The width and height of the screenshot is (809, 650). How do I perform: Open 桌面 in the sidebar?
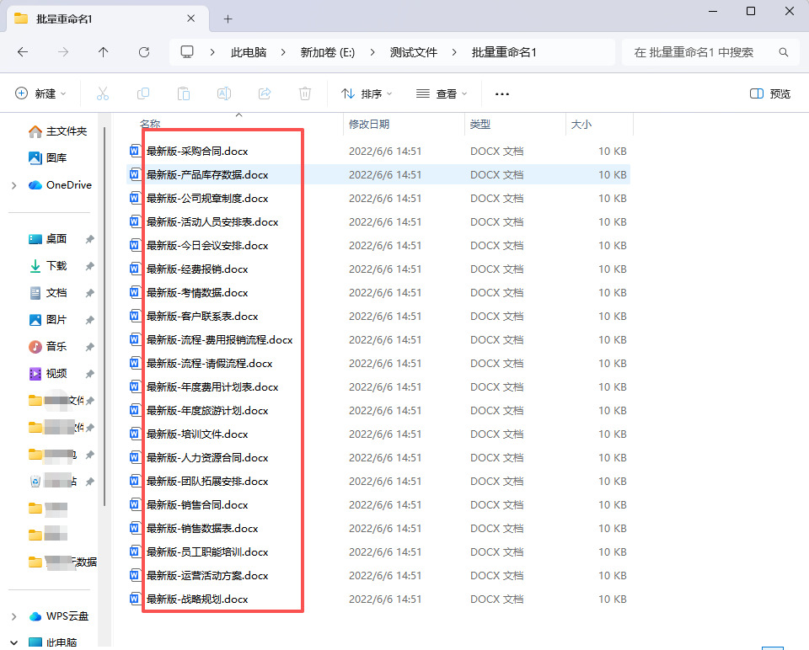47,238
